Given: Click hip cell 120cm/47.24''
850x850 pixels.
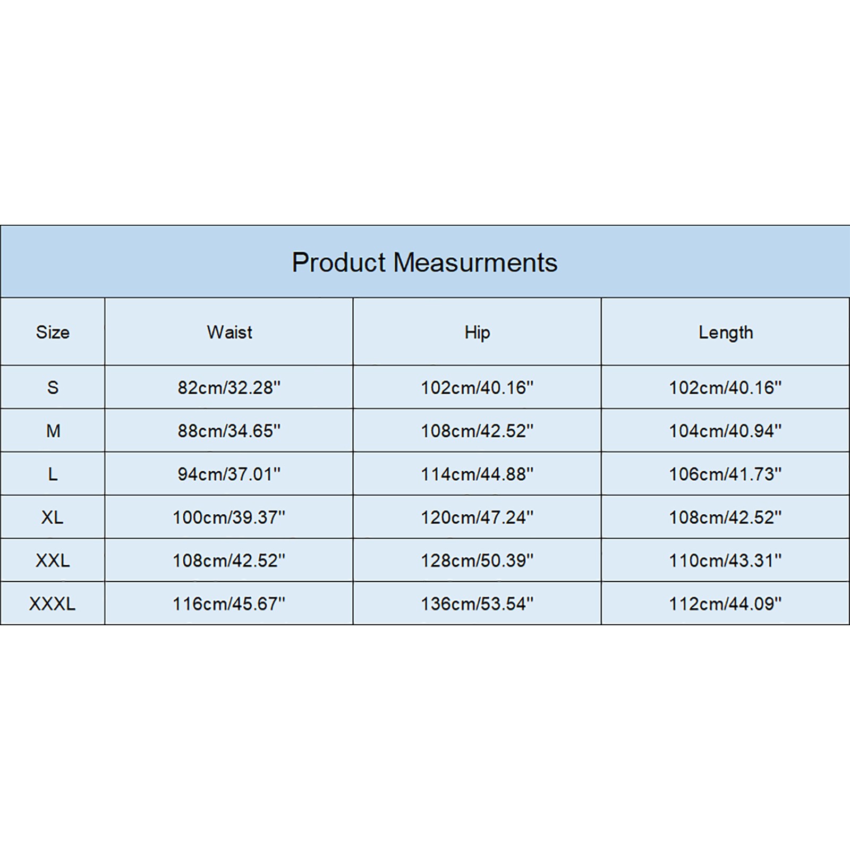Looking at the screenshot, I should [x=477, y=517].
